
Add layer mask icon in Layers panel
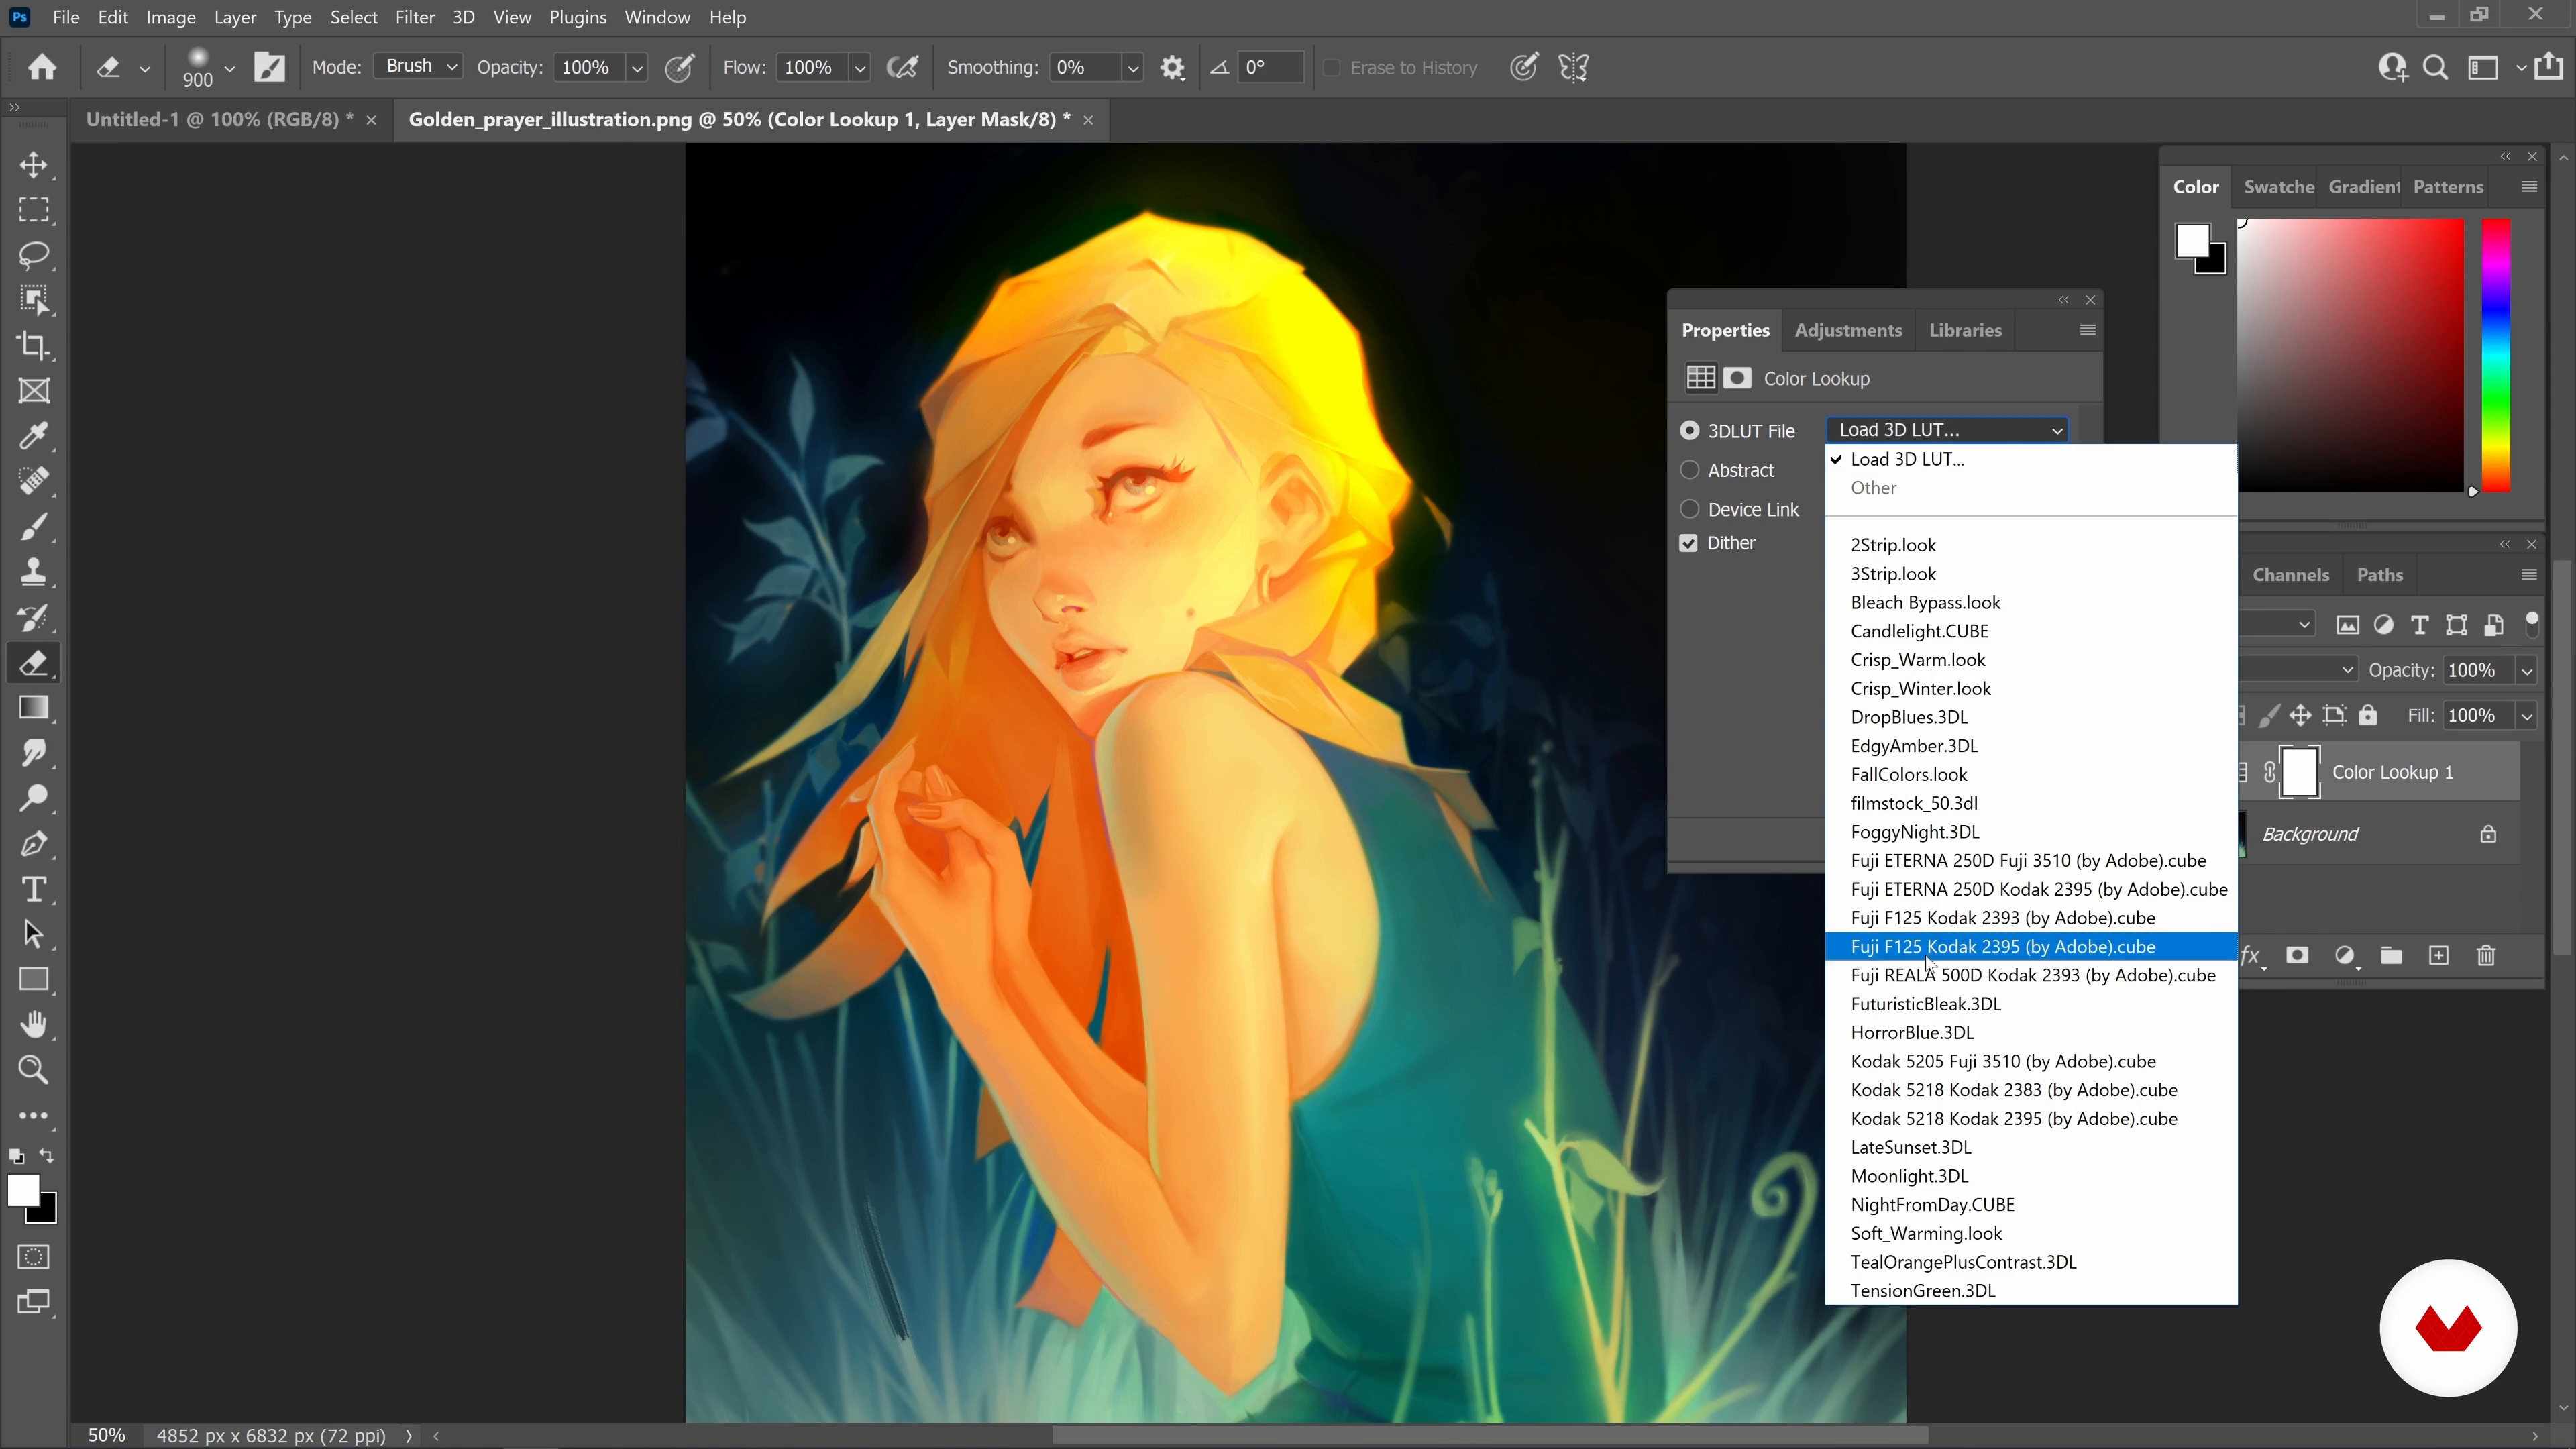click(x=2297, y=956)
